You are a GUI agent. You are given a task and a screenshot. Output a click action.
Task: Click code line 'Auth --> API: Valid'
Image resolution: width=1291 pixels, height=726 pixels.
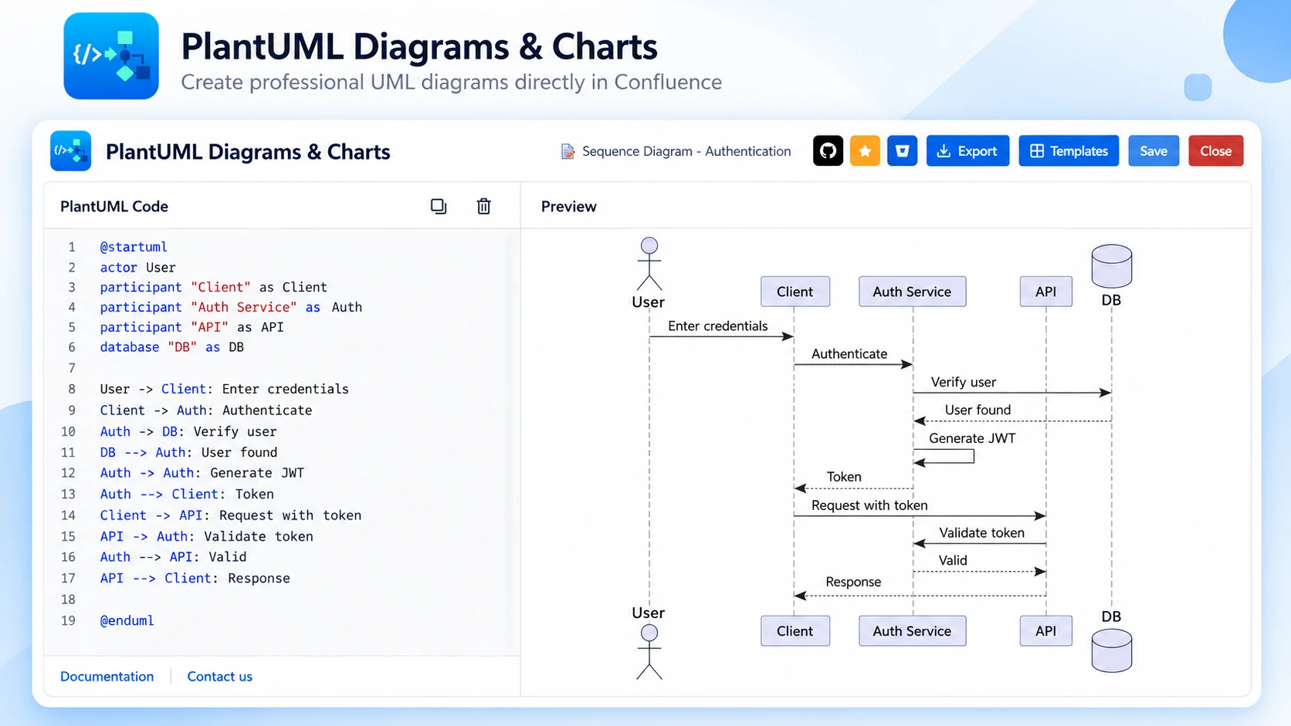(173, 557)
